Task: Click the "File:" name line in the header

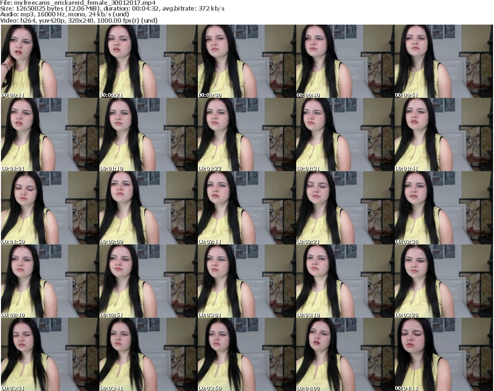Action: [78, 3]
